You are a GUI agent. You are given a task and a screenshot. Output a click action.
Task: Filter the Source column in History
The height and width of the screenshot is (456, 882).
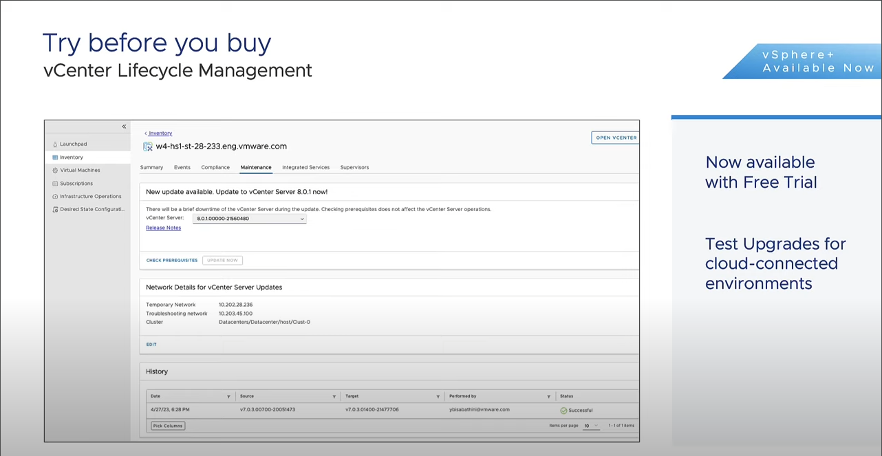[x=334, y=397]
